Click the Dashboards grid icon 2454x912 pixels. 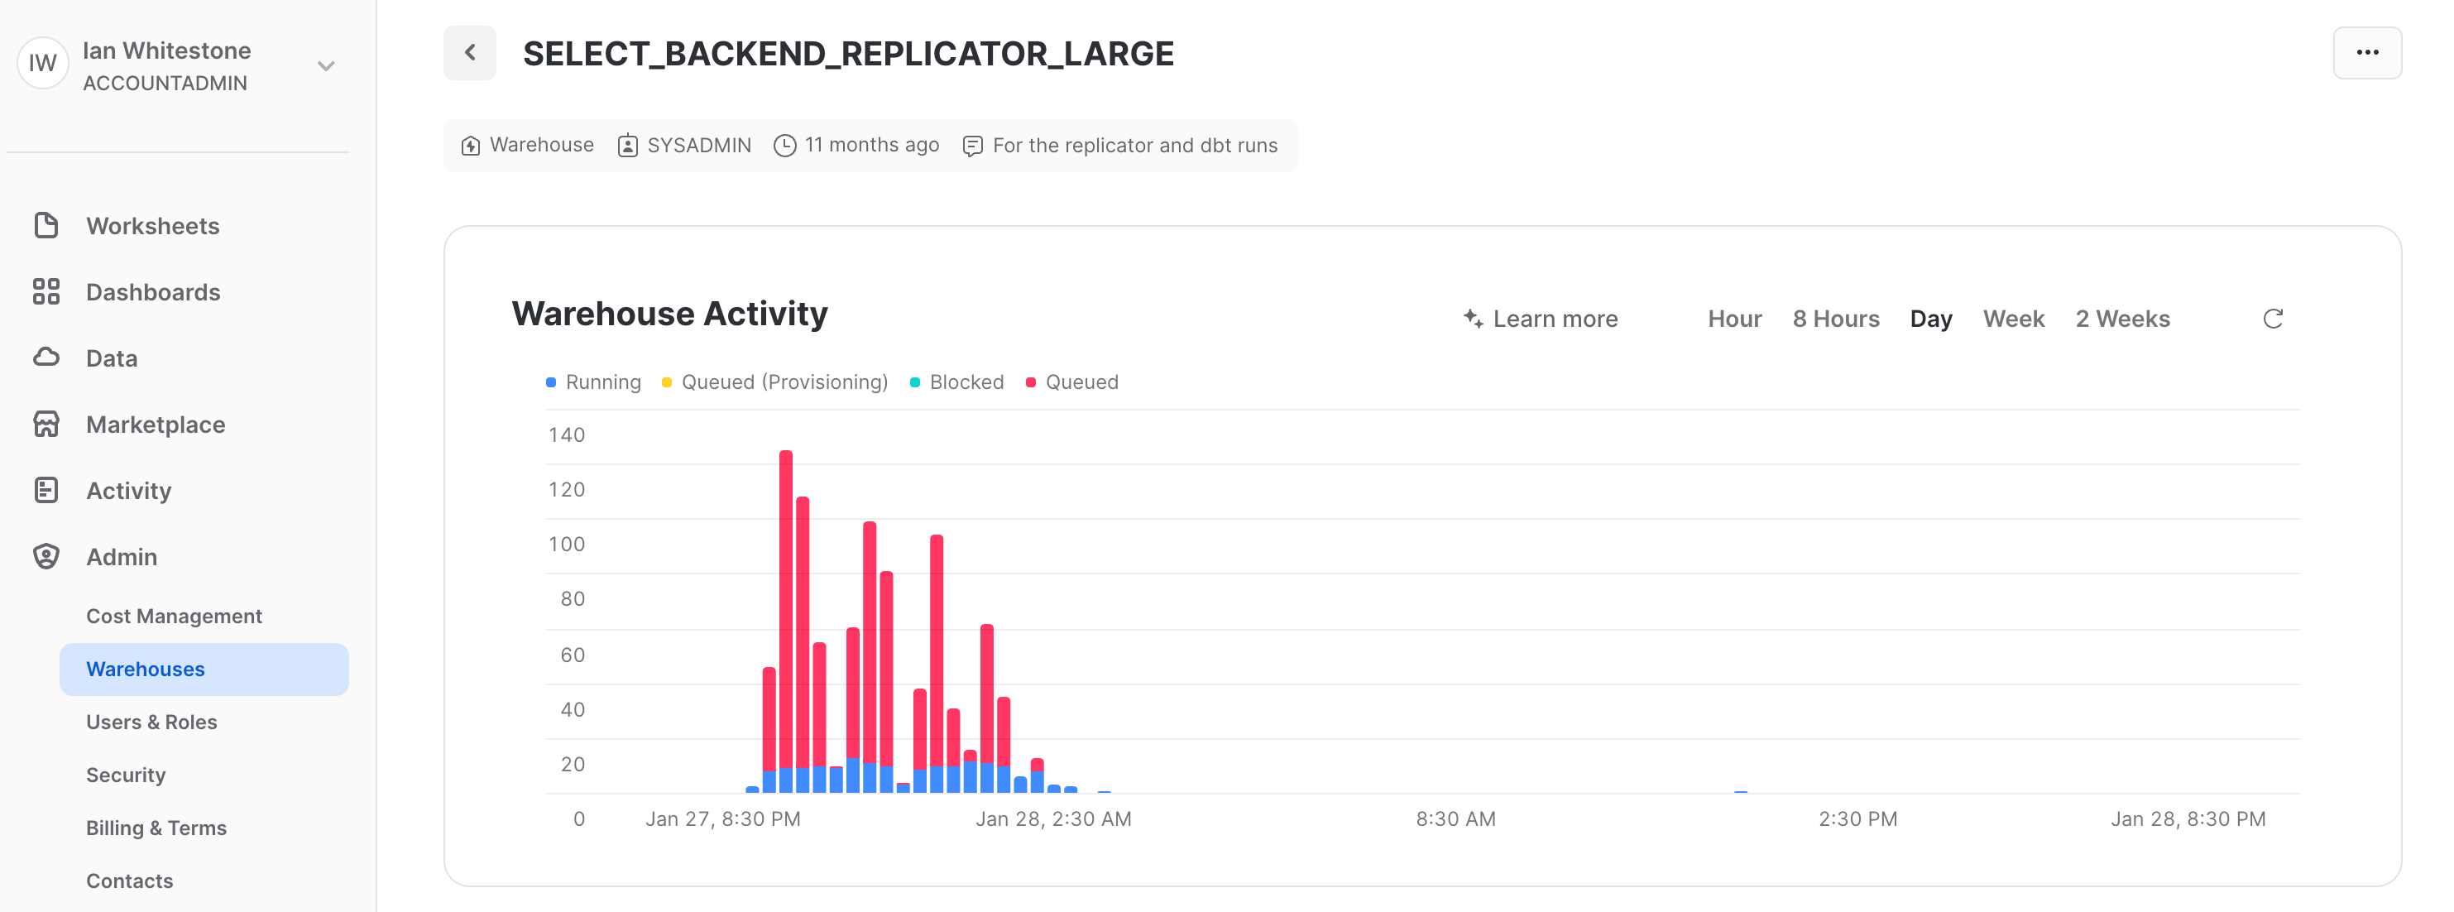[46, 291]
